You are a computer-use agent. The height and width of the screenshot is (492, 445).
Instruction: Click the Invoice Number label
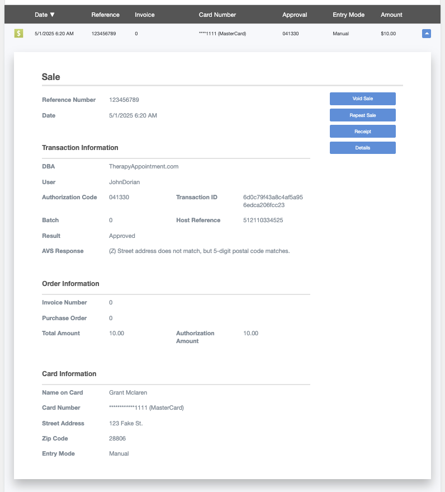coord(64,302)
